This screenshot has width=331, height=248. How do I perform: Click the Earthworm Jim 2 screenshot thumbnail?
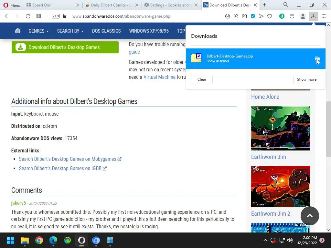[x=281, y=187]
